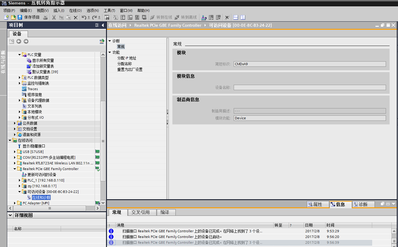Switch to the 交叉引用 tab
Image resolution: width=398 pixels, height=247 pixels.
pos(141,212)
